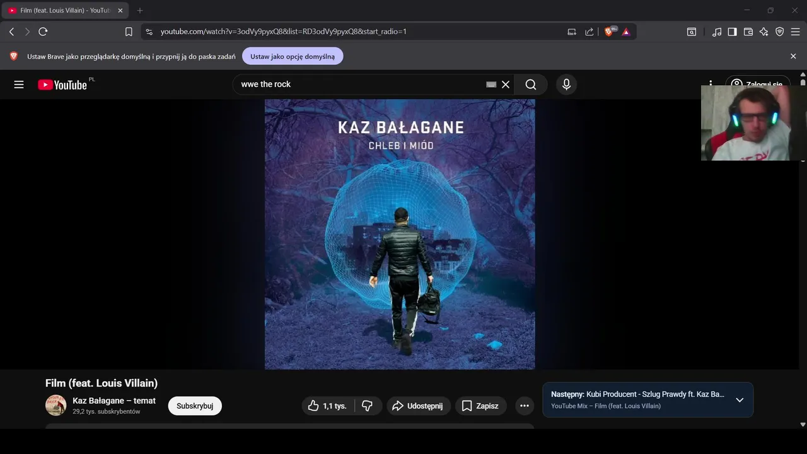The height and width of the screenshot is (454, 807).
Task: Click Ustaw jako opcję domyślną button
Action: click(x=293, y=56)
